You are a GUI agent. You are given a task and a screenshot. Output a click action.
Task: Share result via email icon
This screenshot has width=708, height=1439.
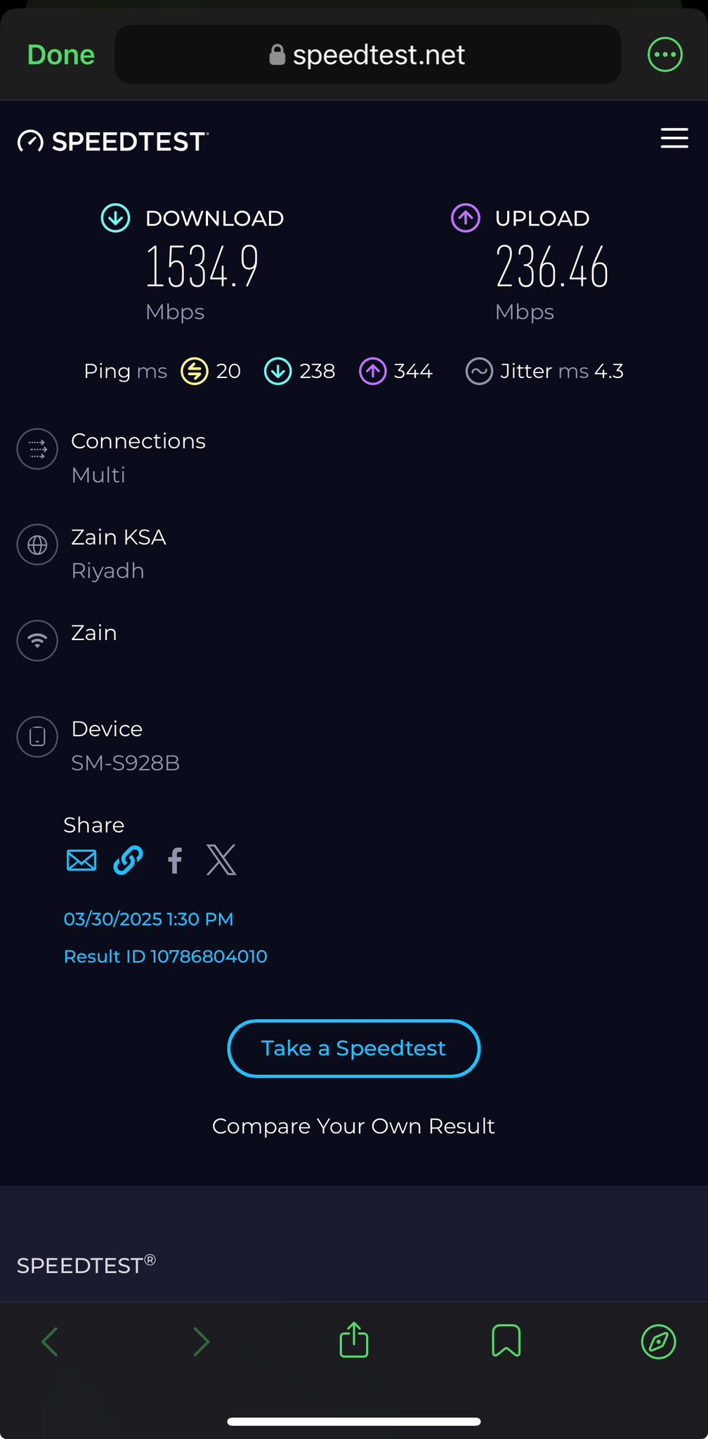click(81, 860)
